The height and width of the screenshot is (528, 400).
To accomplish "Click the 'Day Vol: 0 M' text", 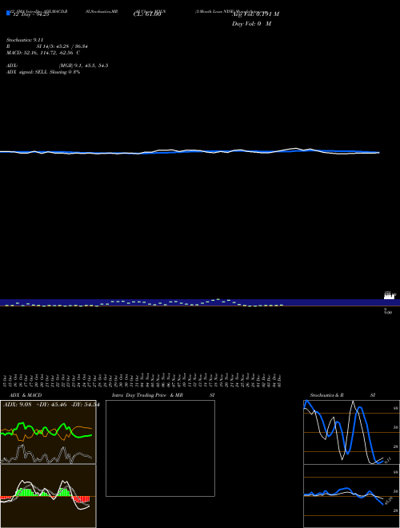I will (251, 24).
